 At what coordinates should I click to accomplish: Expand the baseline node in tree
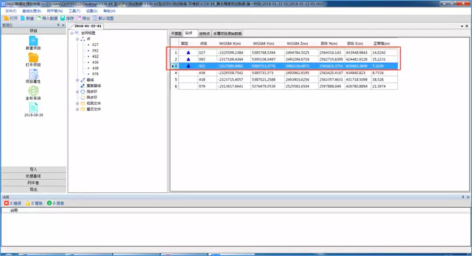(77, 80)
